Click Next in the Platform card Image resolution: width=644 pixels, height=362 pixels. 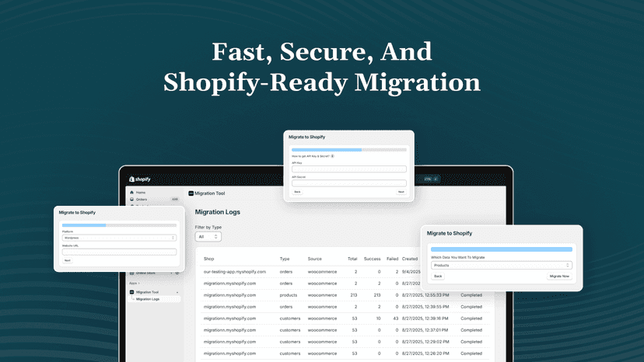68,260
